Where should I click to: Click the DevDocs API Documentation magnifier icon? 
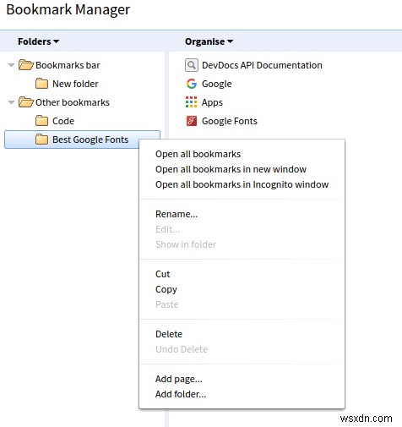click(x=192, y=65)
